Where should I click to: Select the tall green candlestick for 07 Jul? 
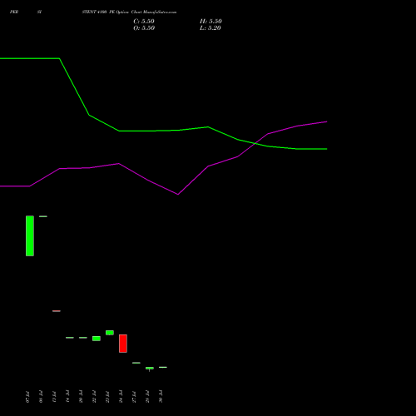pyautogui.click(x=30, y=235)
